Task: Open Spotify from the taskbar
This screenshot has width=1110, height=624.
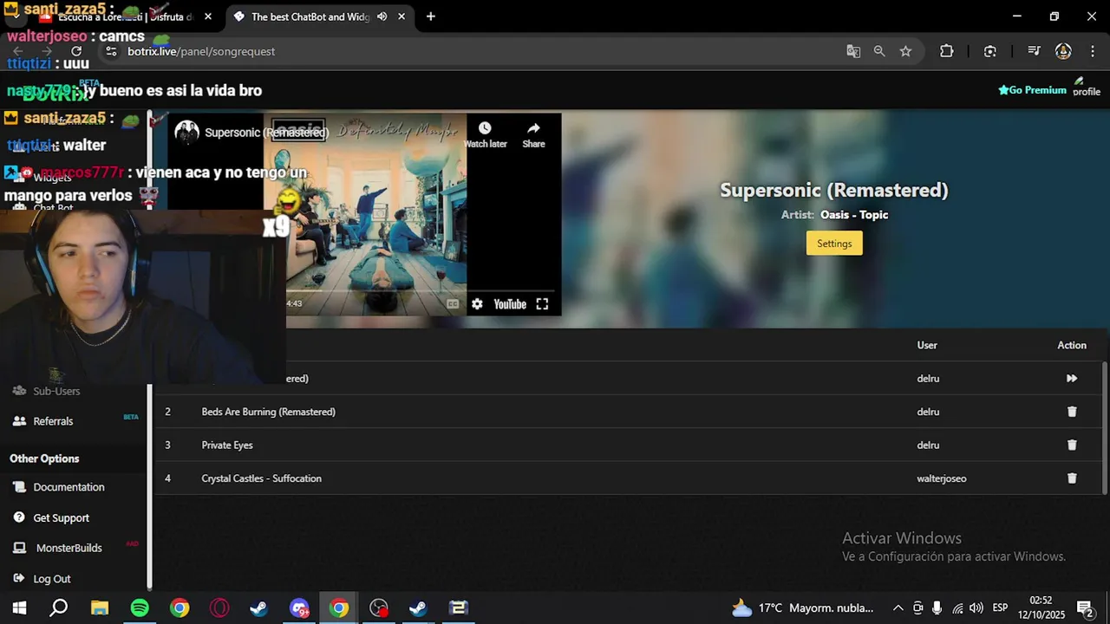Action: pos(140,608)
